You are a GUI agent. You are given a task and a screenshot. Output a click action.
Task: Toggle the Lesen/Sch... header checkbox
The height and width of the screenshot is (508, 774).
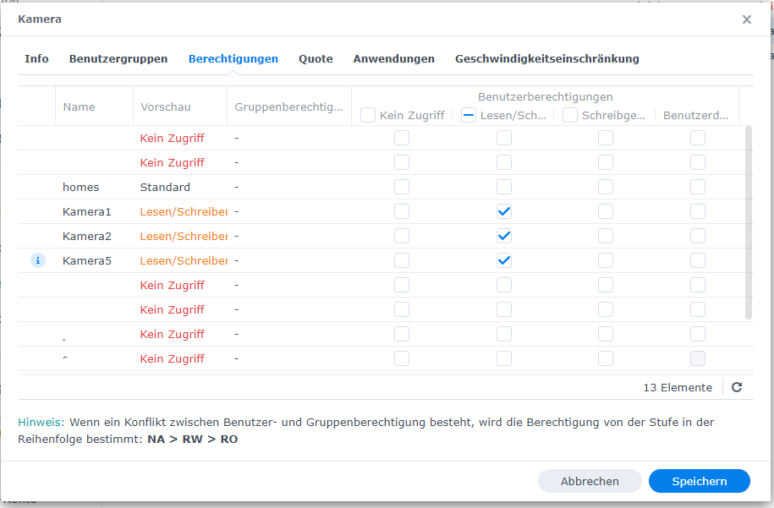point(469,115)
